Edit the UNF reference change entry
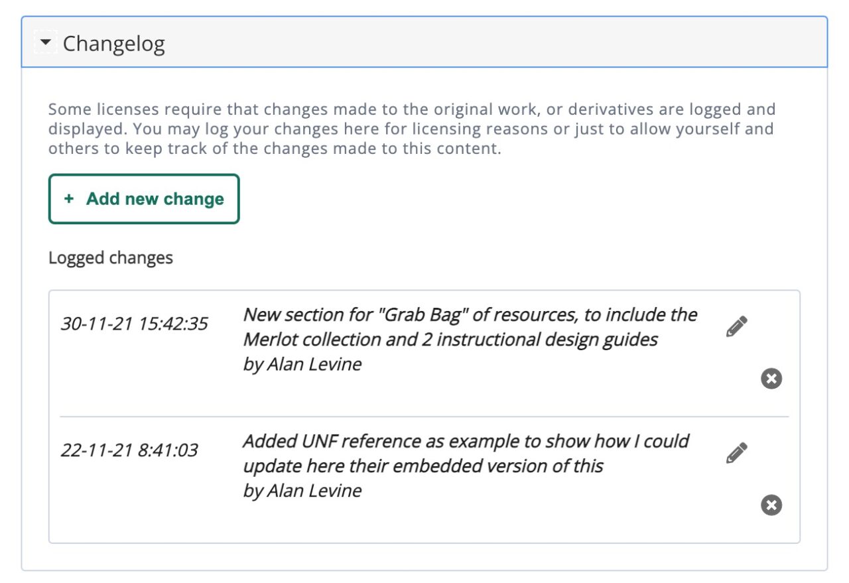This screenshot has width=849, height=583. click(x=736, y=453)
